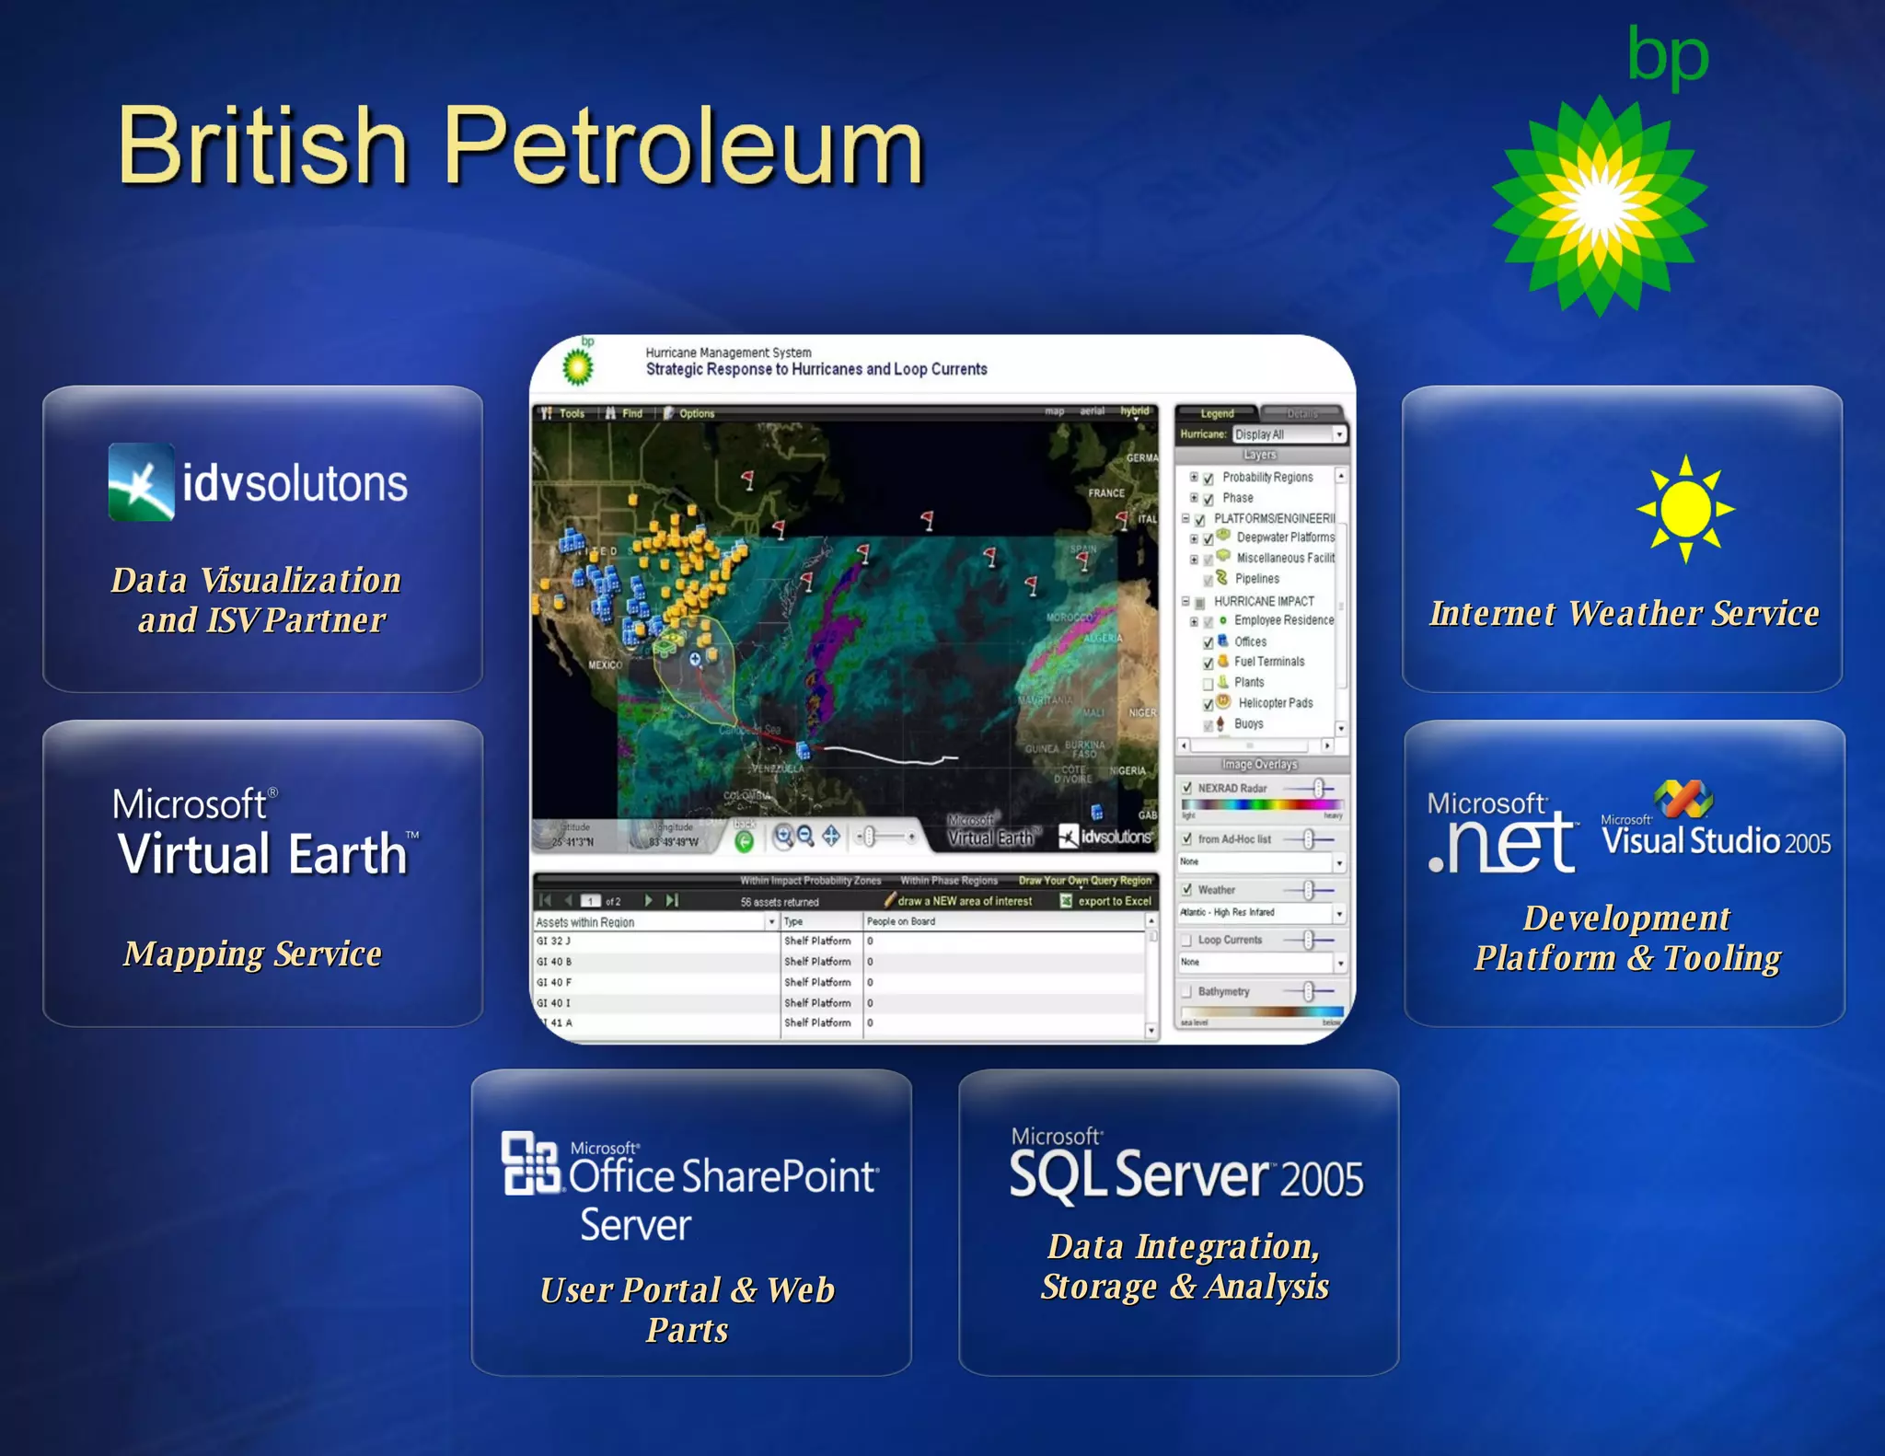The width and height of the screenshot is (1885, 1456).
Task: Click the results page number field
Action: click(591, 901)
